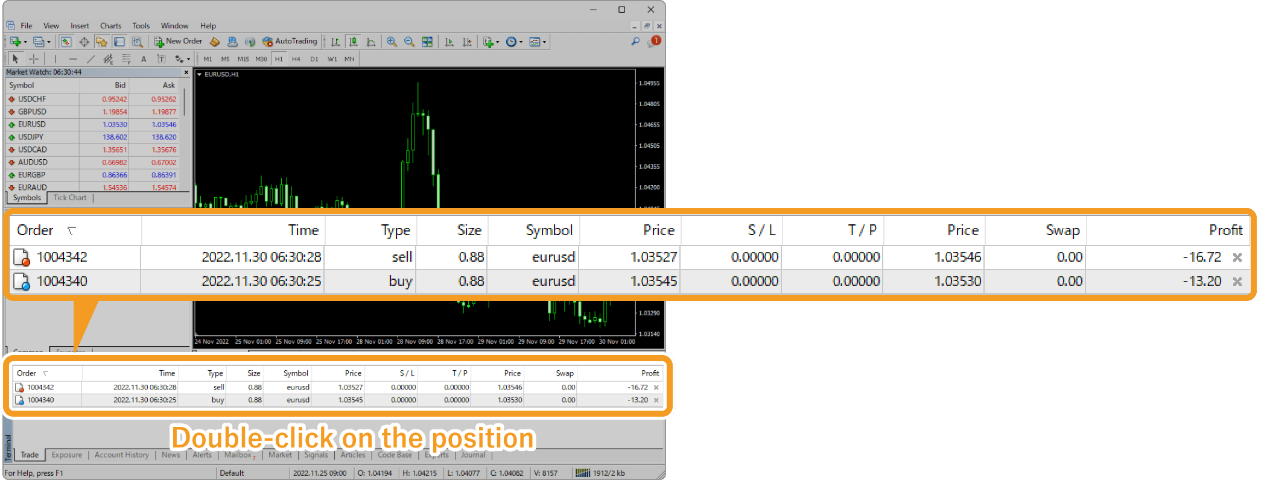Select the text label T tool
The width and height of the screenshot is (1267, 480).
click(x=161, y=58)
